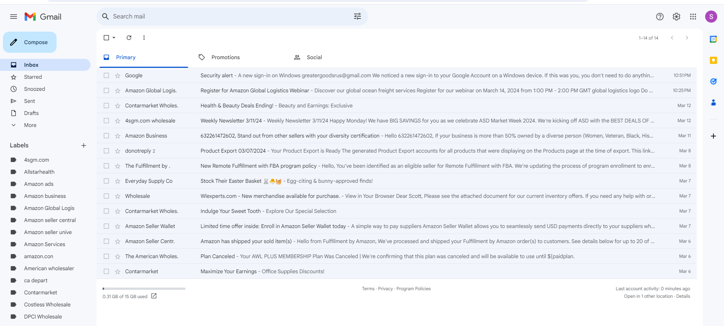Image resolution: width=724 pixels, height=326 pixels.
Task: Star the Google Security alert email
Action: [118, 76]
